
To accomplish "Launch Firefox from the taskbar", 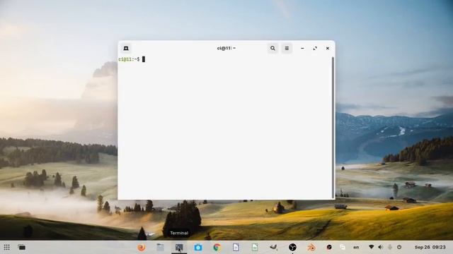I will 142,248.
